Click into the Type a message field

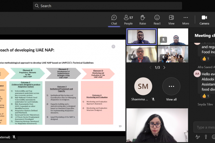[205, 127]
